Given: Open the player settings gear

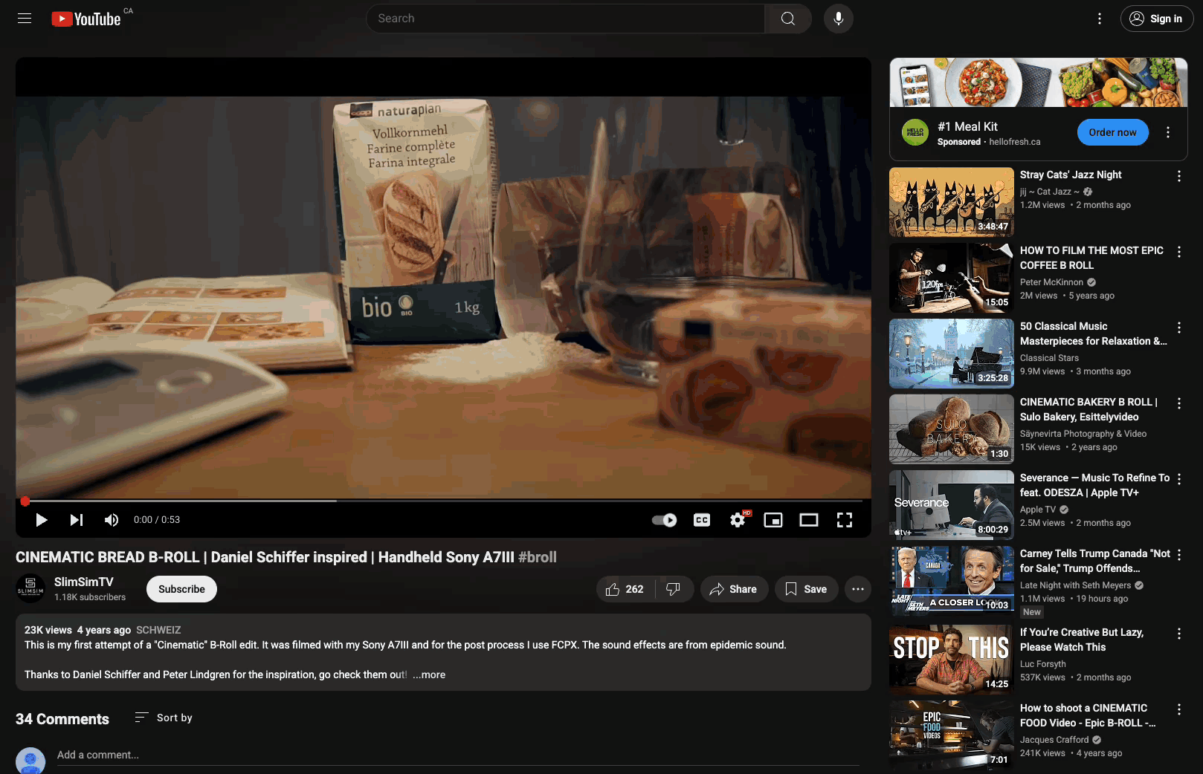Looking at the screenshot, I should point(738,520).
